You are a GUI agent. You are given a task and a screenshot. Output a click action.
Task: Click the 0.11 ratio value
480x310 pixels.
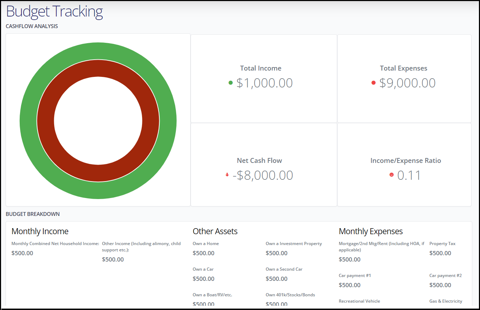[x=409, y=175]
